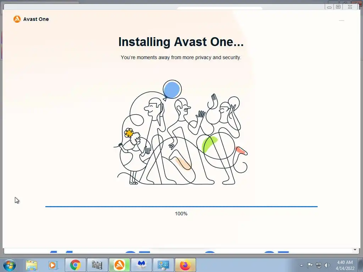Screen dimensions: 363x272
Task: Click the Installing Avast One heading
Action: pos(181,42)
